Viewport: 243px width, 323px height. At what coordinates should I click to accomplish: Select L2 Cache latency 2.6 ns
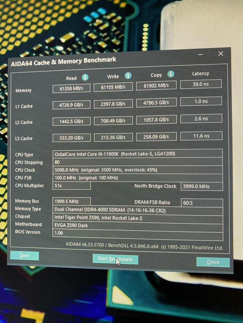201,119
